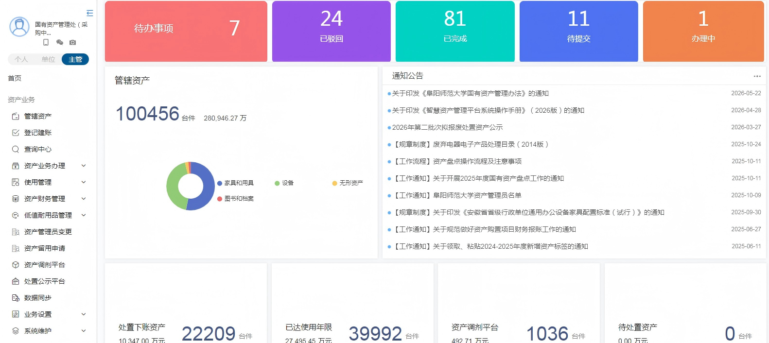Open notice 关于规范做好资产购置项目财务报账工作的通知
The width and height of the screenshot is (769, 343).
tap(484, 229)
